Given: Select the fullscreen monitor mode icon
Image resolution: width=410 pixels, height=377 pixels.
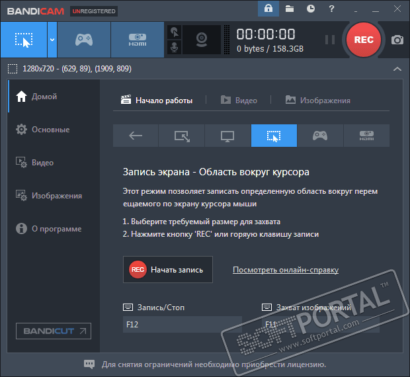Looking at the screenshot, I should pos(227,136).
